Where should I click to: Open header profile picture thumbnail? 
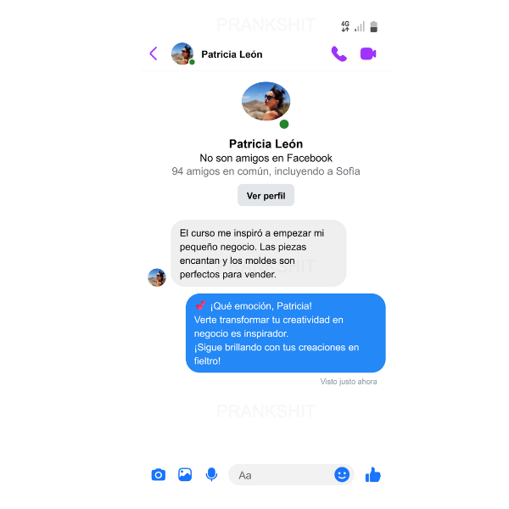pos(182,53)
